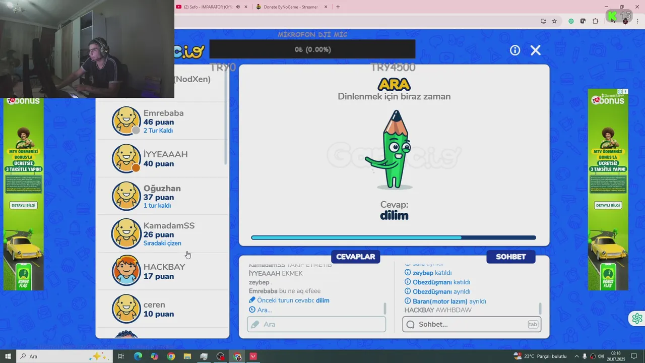
Task: Open Copilot from the taskbar
Action: click(x=154, y=356)
